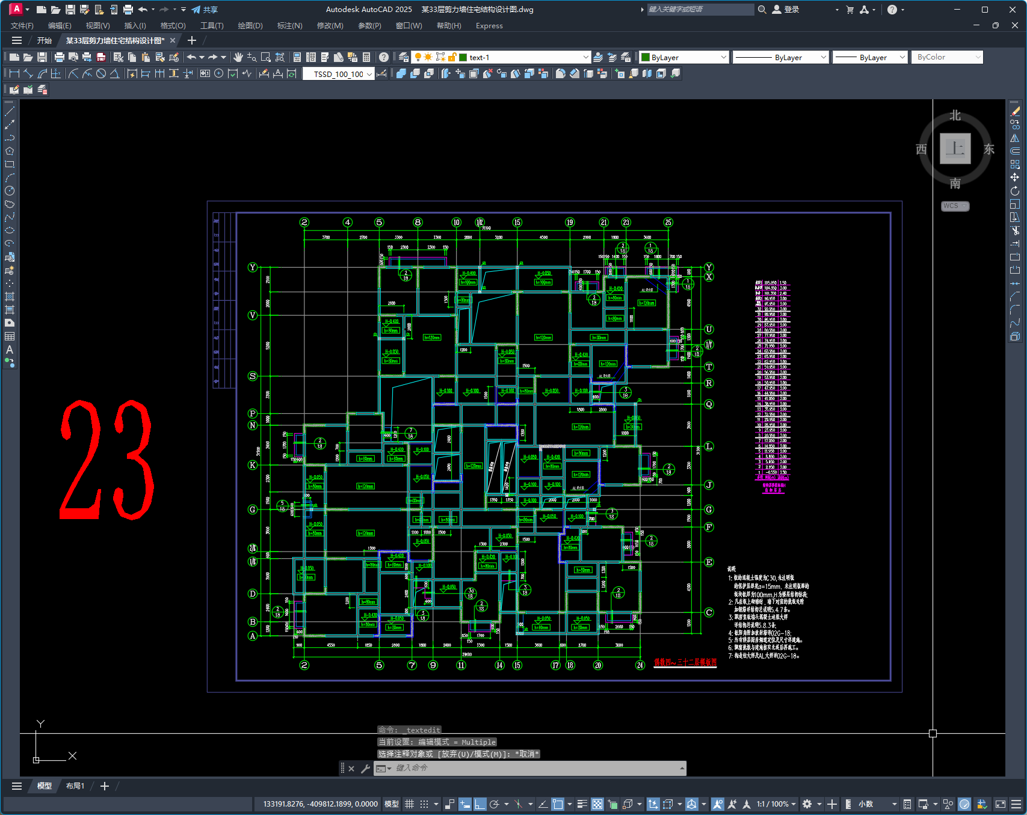This screenshot has height=815, width=1027.
Task: Select the Line tool in the draw toolbar
Action: pos(10,111)
